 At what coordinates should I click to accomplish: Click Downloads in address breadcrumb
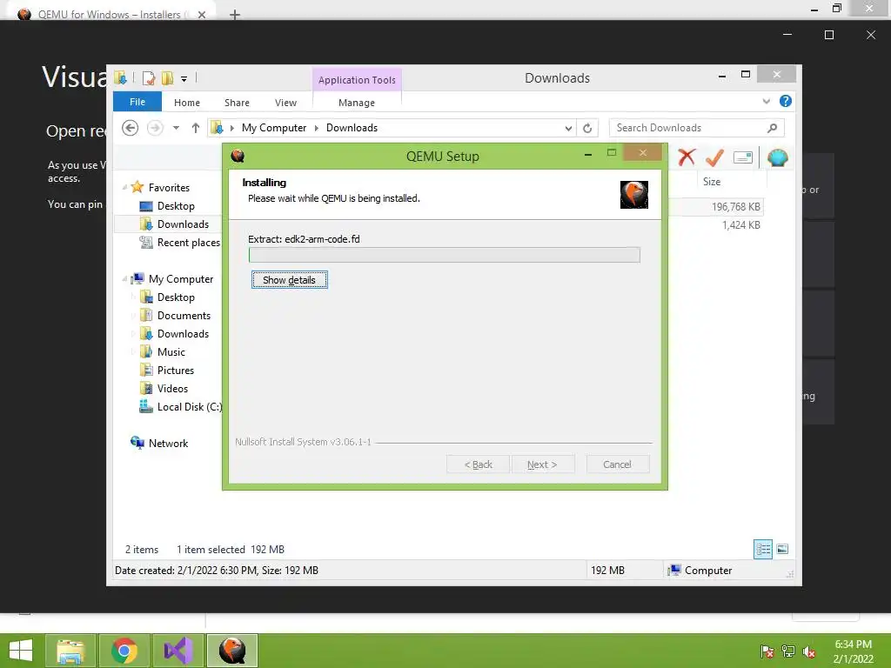352,128
